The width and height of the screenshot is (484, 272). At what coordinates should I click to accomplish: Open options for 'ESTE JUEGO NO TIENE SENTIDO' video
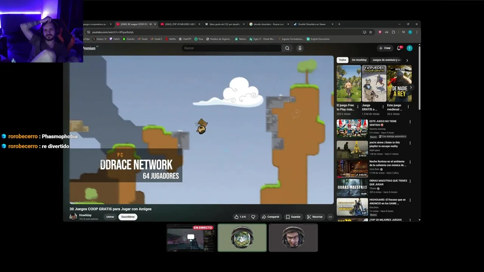(410, 122)
